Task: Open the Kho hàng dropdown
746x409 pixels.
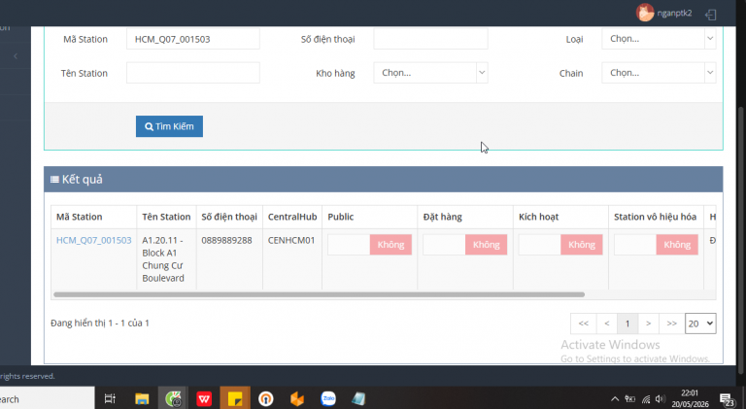Action: pos(430,73)
